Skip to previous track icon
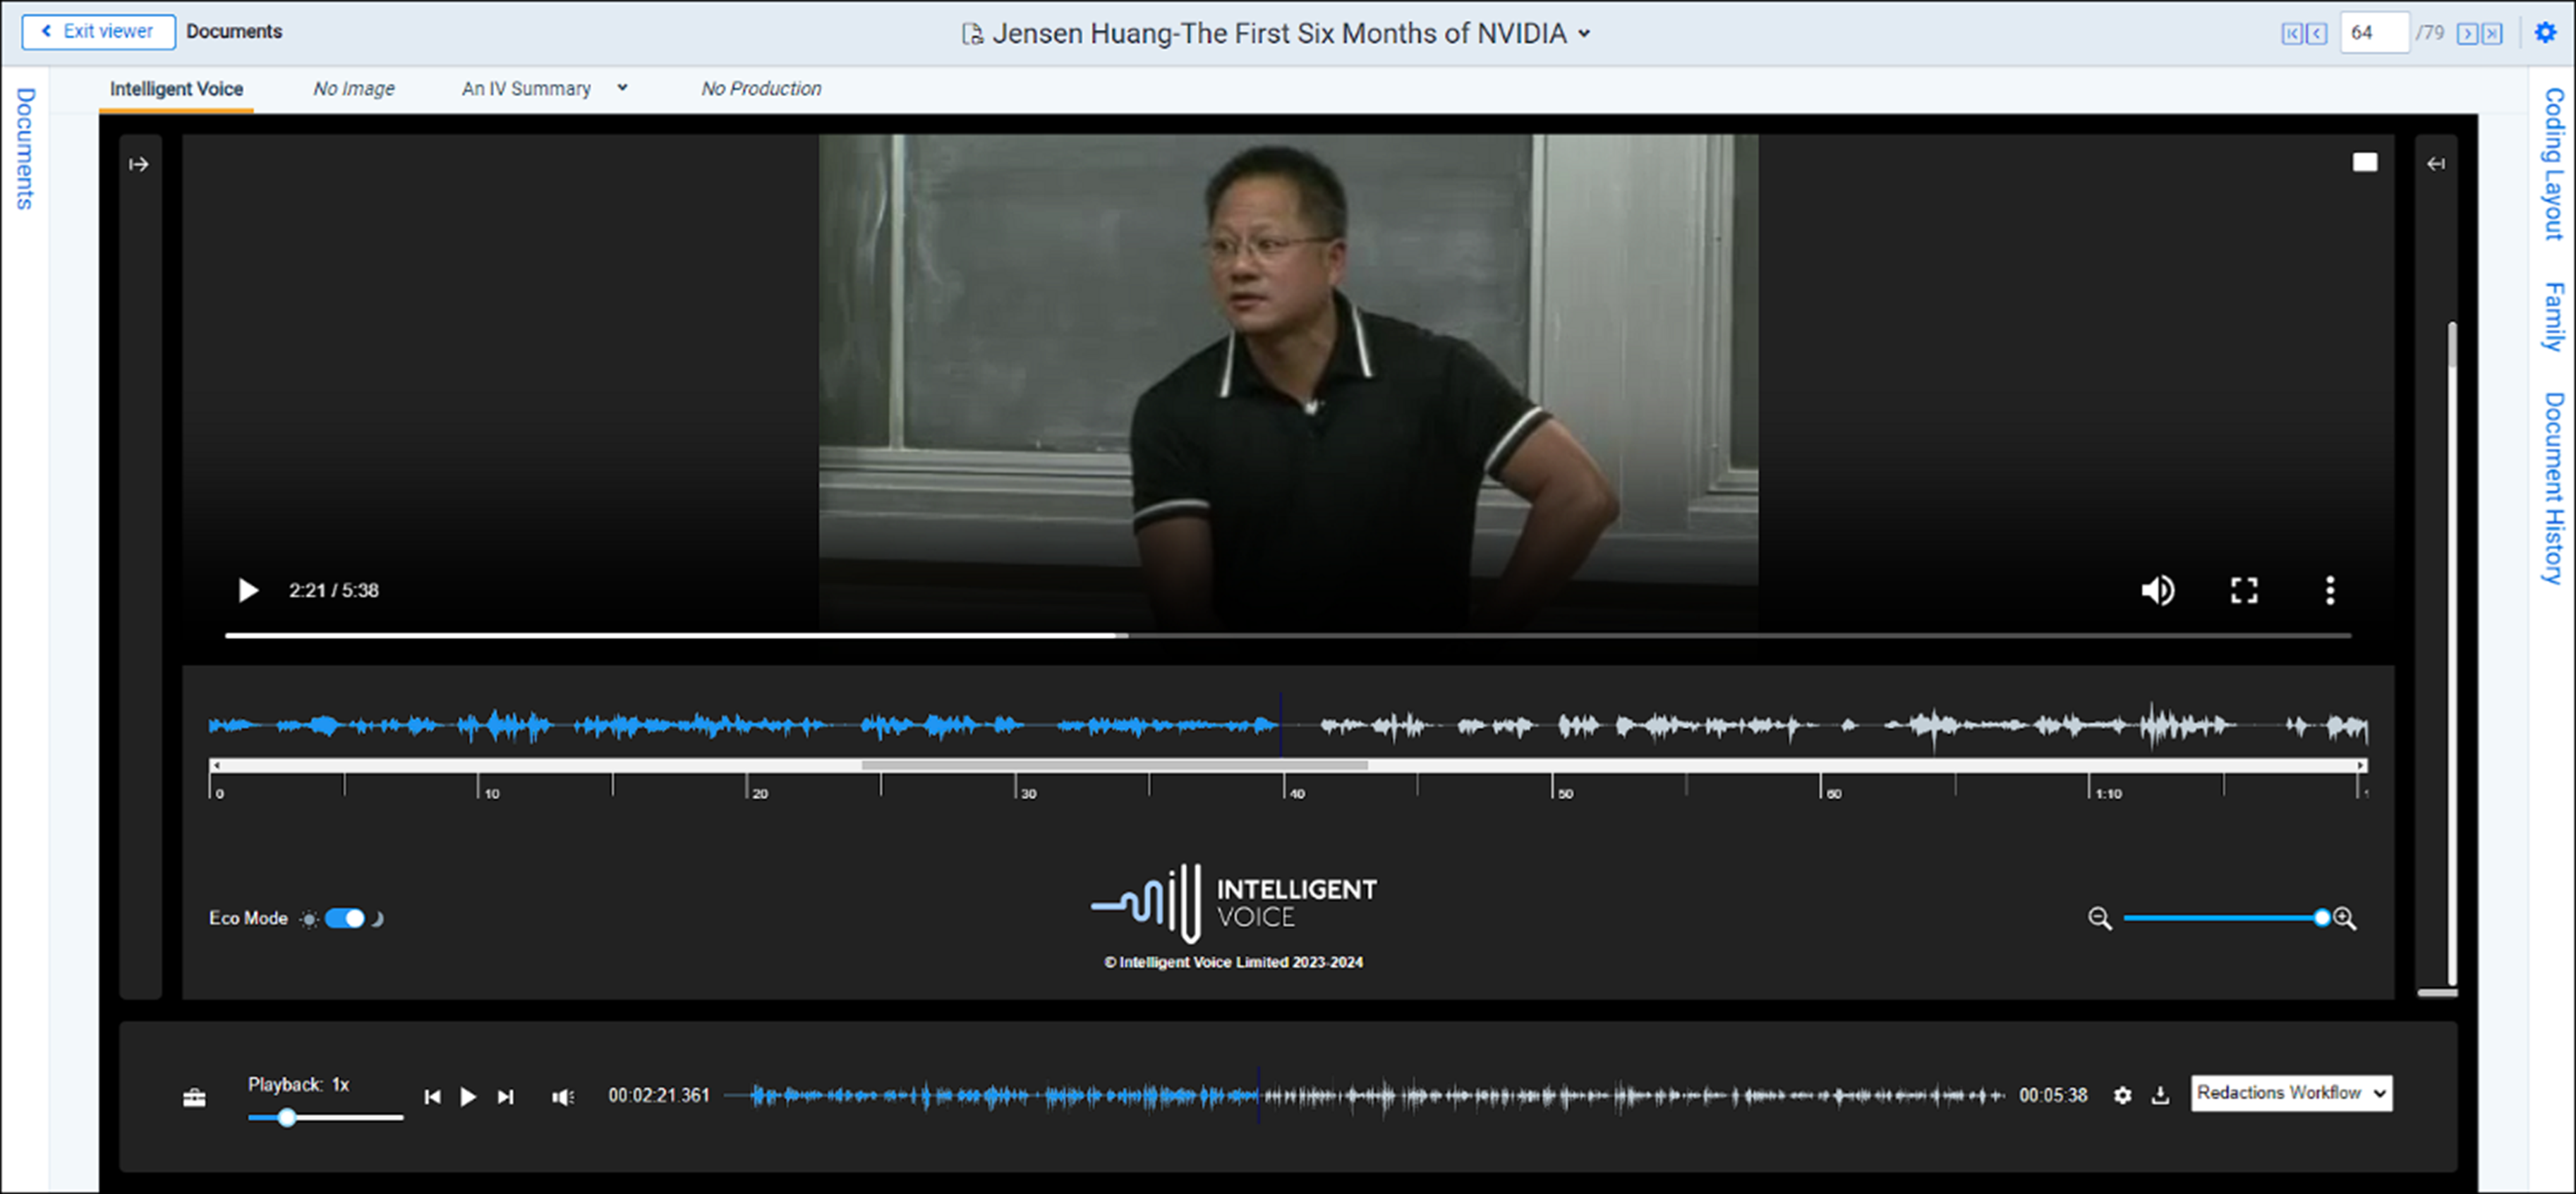The width and height of the screenshot is (2576, 1194). (432, 1097)
